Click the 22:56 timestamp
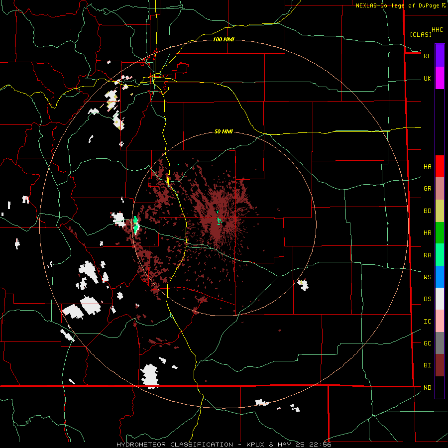Image resolution: width=448 pixels, height=448 pixels. click(x=321, y=445)
